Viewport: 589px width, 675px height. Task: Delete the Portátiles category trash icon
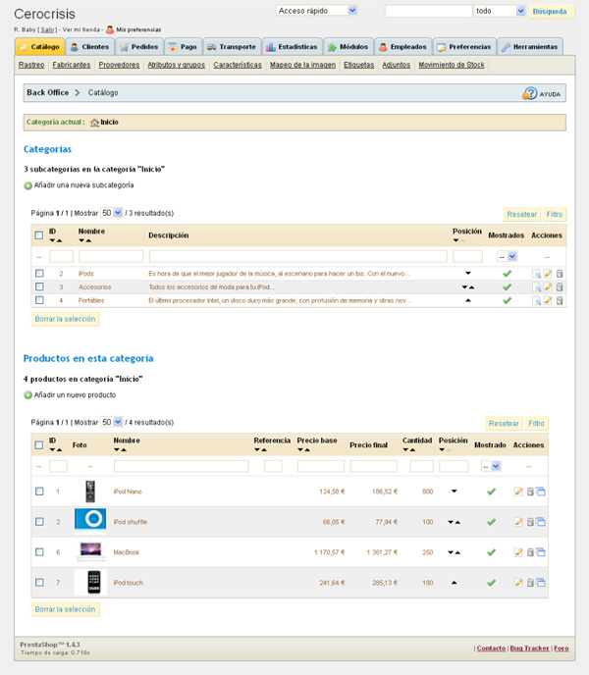(560, 300)
